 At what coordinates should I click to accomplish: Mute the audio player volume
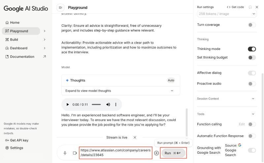108,104
